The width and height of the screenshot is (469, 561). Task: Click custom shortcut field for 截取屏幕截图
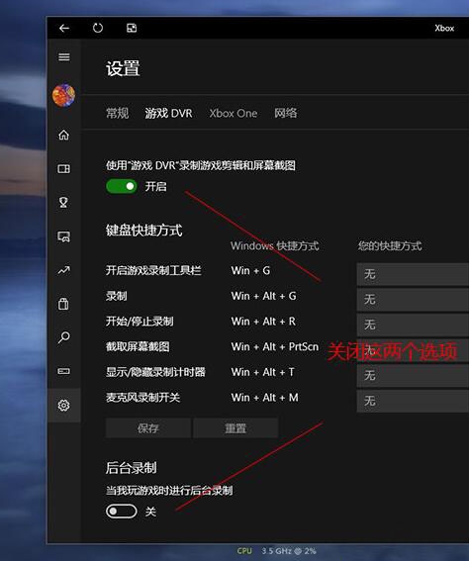coord(413,350)
